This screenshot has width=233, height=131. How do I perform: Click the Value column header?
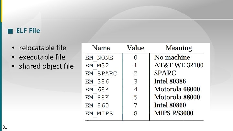pyautogui.click(x=136, y=48)
